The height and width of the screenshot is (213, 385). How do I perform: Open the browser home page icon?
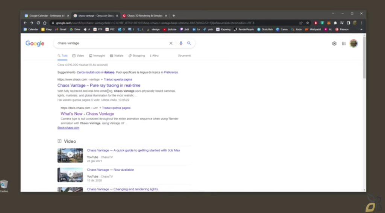coord(45,23)
